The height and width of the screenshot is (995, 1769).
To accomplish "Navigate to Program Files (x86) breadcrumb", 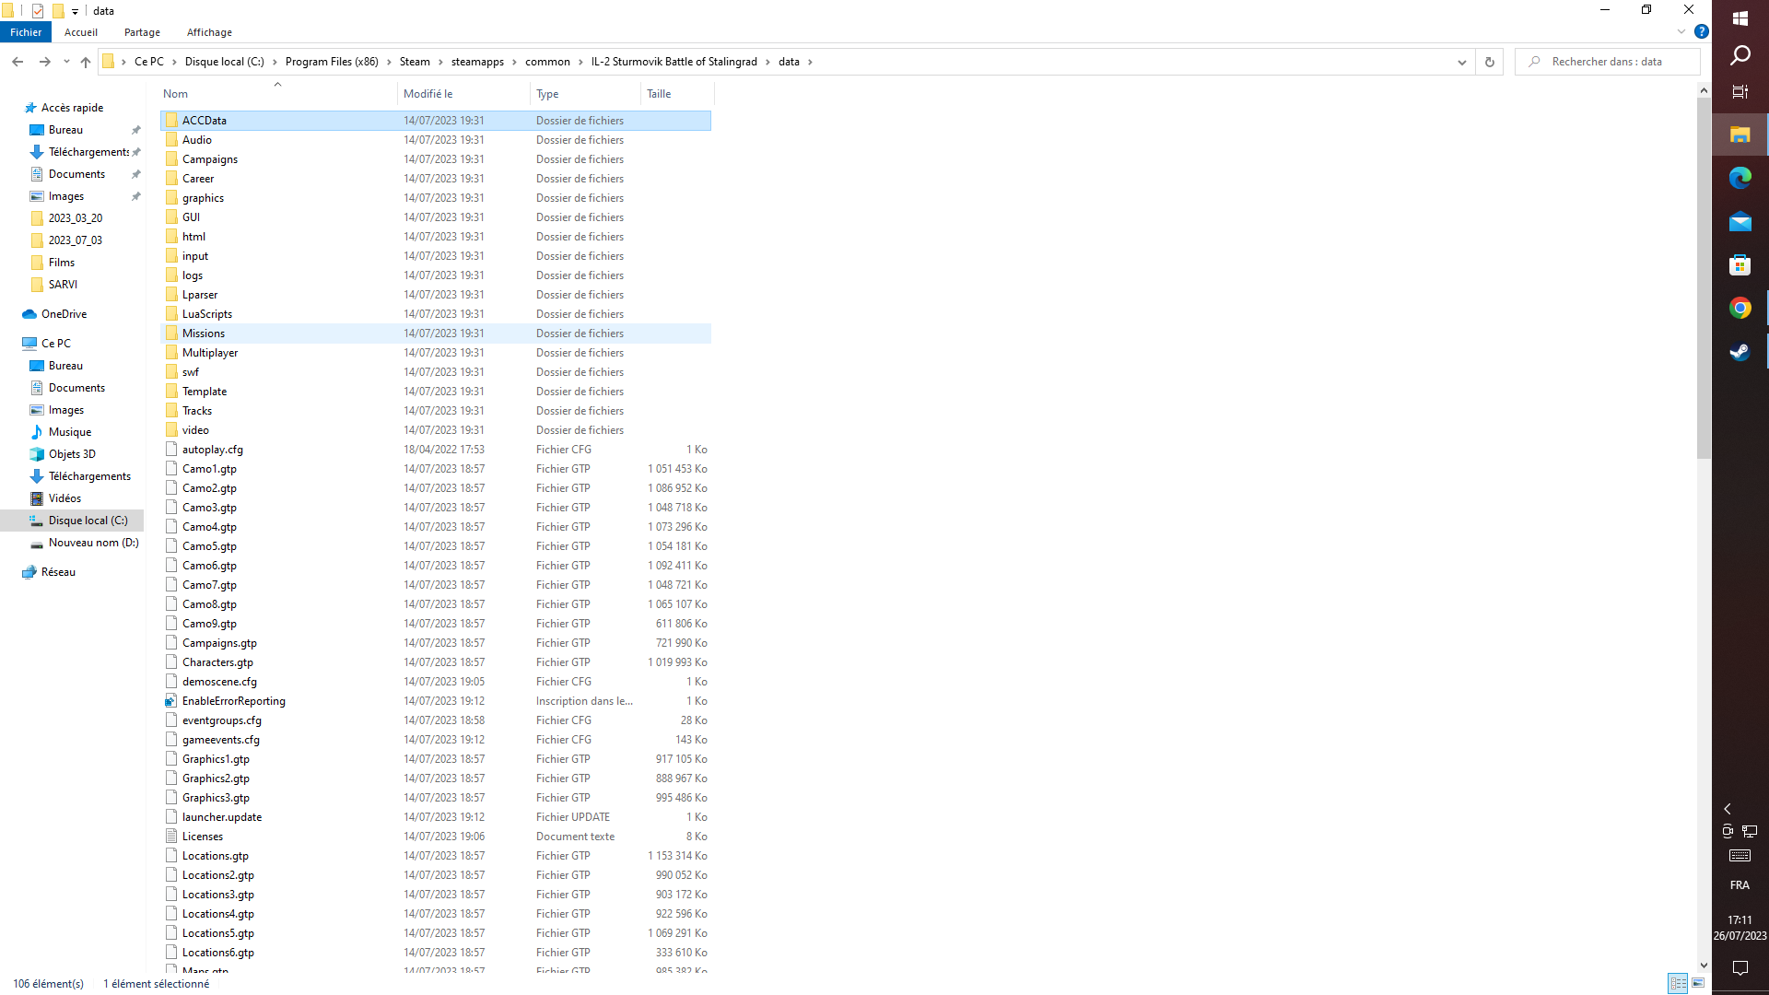I will pyautogui.click(x=332, y=62).
